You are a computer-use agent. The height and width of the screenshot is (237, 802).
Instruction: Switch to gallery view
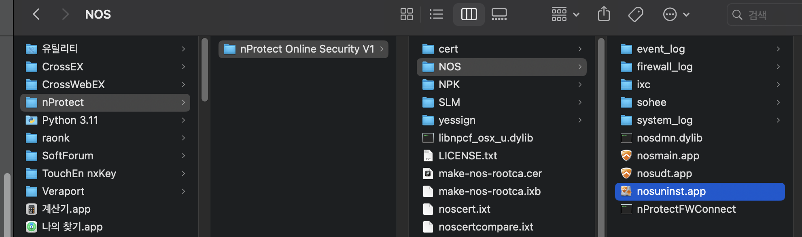click(x=499, y=15)
